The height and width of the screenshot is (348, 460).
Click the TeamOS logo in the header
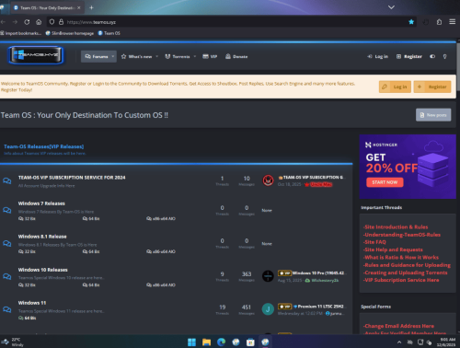click(36, 55)
